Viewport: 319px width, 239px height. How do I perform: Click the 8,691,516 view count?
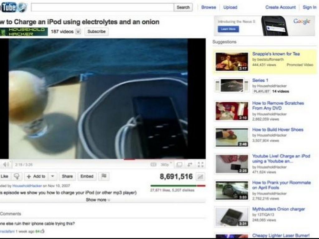[176, 176]
